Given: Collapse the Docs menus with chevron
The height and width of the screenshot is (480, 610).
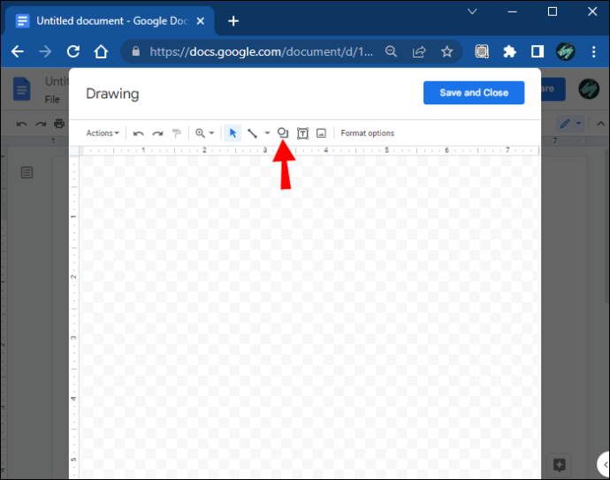Looking at the screenshot, I should pyautogui.click(x=600, y=124).
